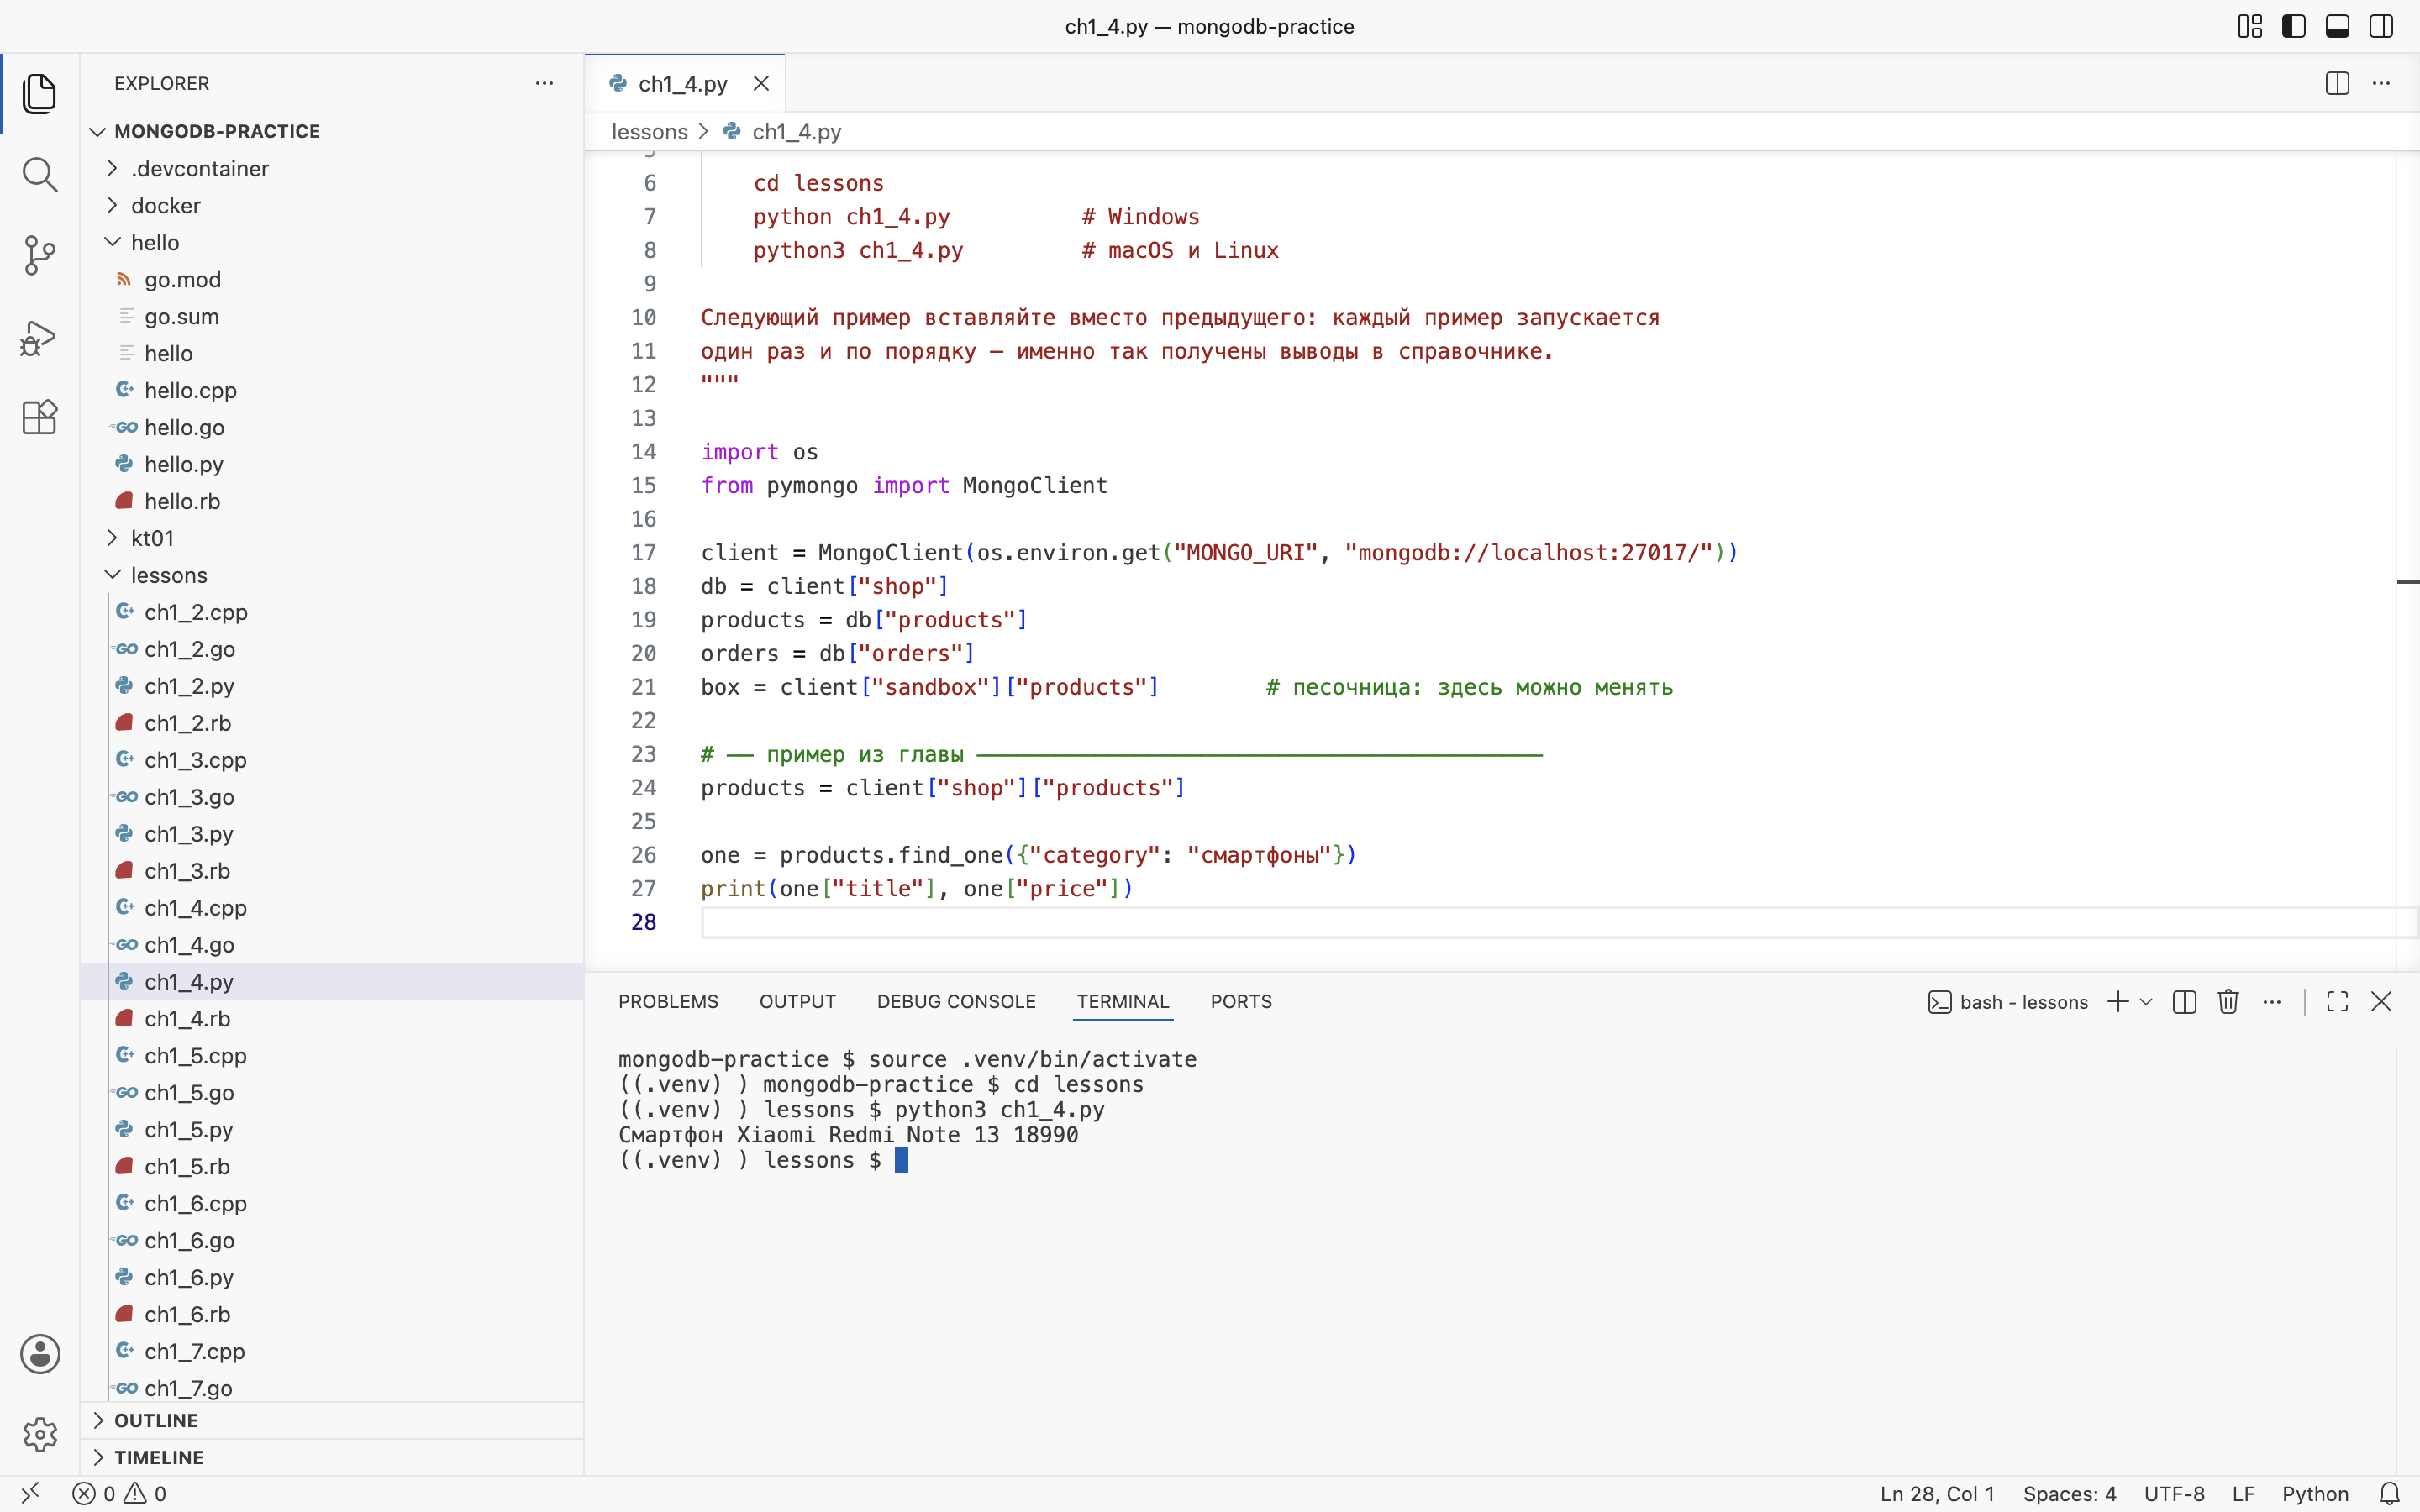This screenshot has height=1512, width=2420.
Task: Open the Manage gear icon
Action: click(x=39, y=1435)
